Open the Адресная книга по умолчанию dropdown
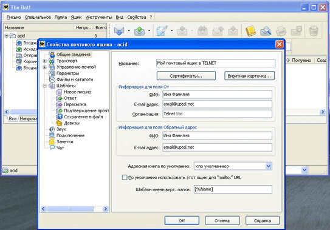Image resolution: width=330 pixels, height=230 pixels. point(269,166)
